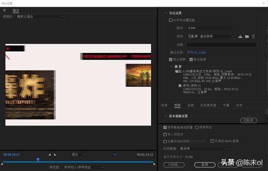
Task: Click the video preview frame
Action: coord(78,85)
